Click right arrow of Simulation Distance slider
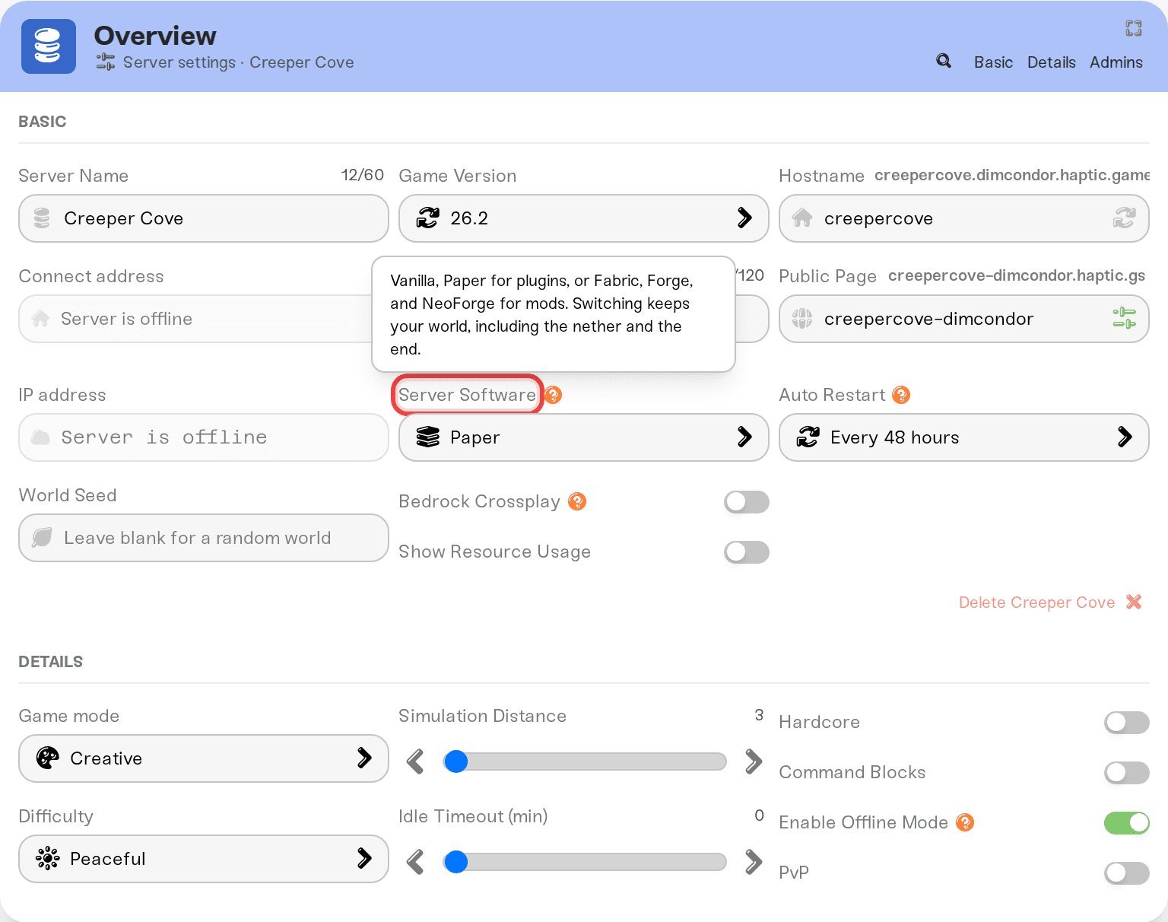1168x922 pixels. (x=754, y=761)
